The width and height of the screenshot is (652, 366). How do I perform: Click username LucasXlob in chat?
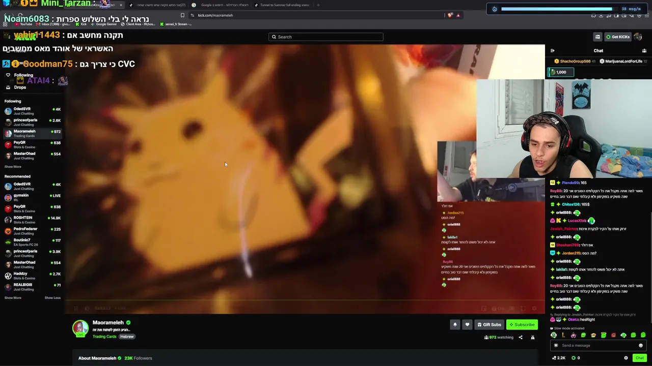point(577,221)
